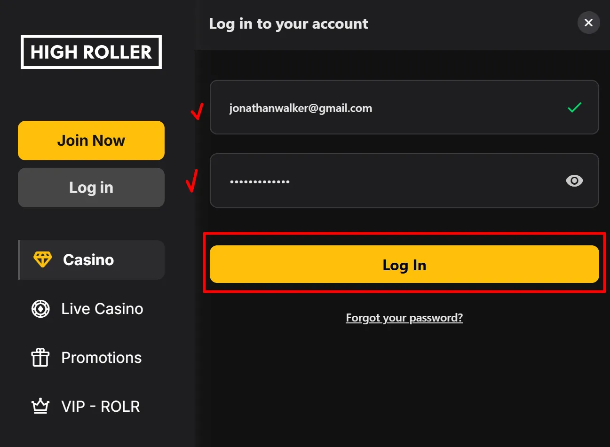Click the Join Now button
610x447 pixels.
click(x=91, y=140)
